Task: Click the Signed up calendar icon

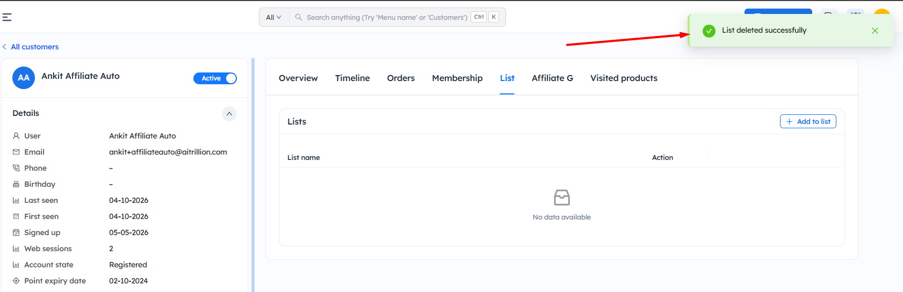Action: pos(16,232)
